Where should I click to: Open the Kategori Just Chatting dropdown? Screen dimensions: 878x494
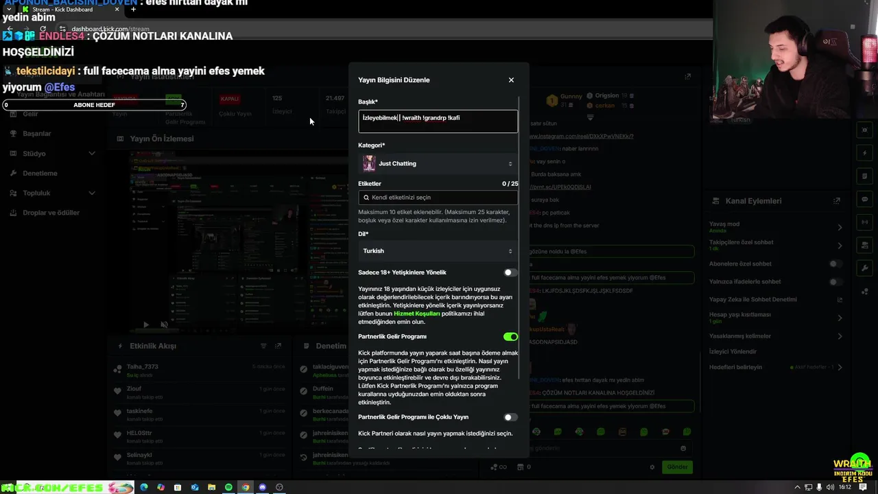click(x=438, y=163)
